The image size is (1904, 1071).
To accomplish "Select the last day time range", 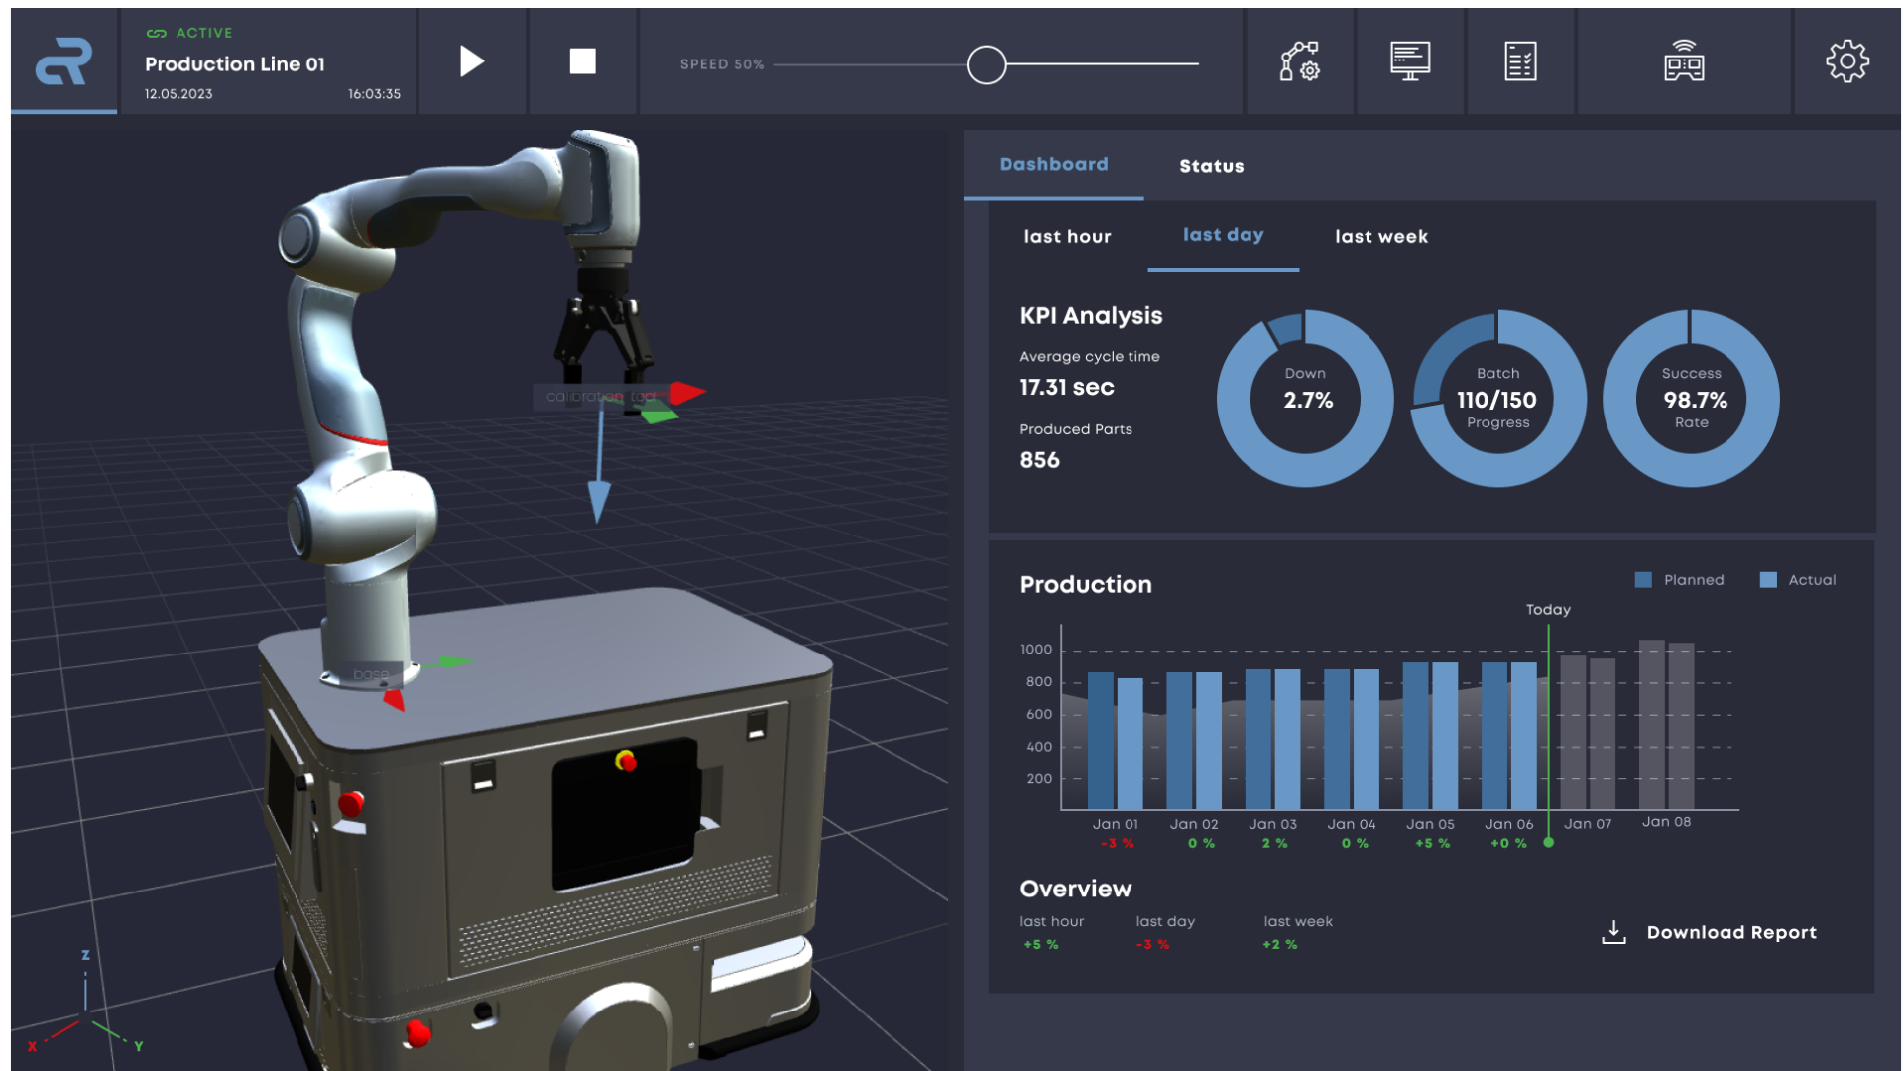I will (1223, 235).
